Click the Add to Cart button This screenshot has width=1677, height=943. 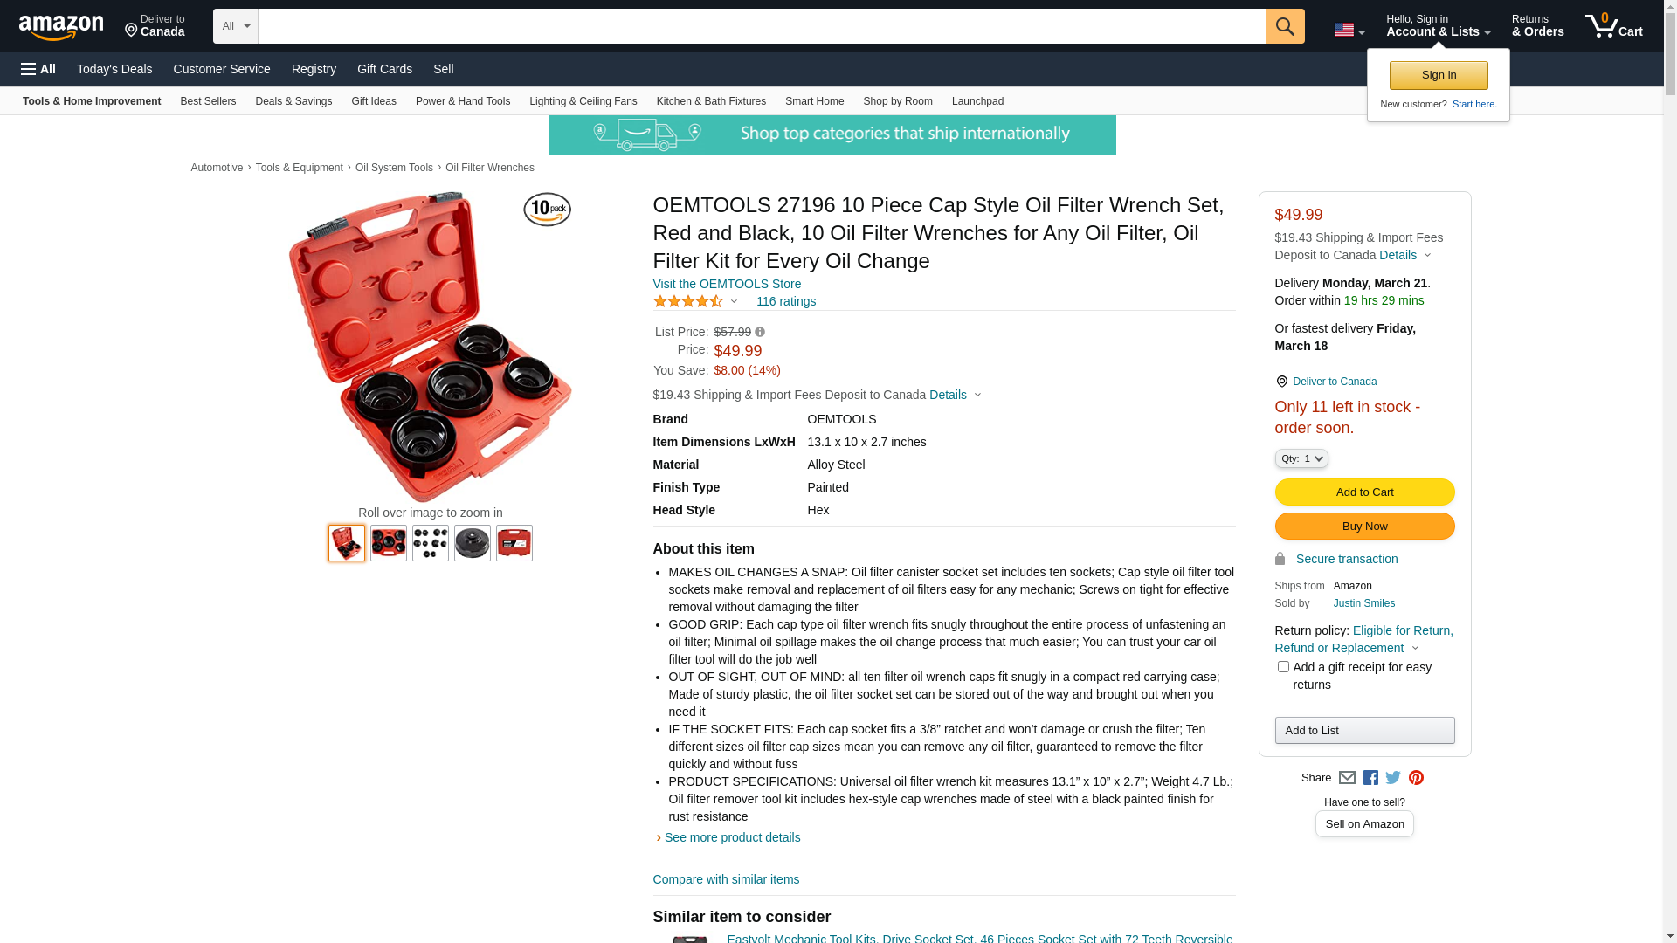point(1364,492)
